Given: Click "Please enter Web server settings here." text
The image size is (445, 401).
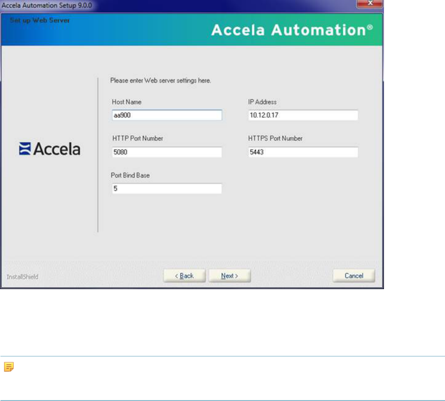Looking at the screenshot, I should click(161, 80).
